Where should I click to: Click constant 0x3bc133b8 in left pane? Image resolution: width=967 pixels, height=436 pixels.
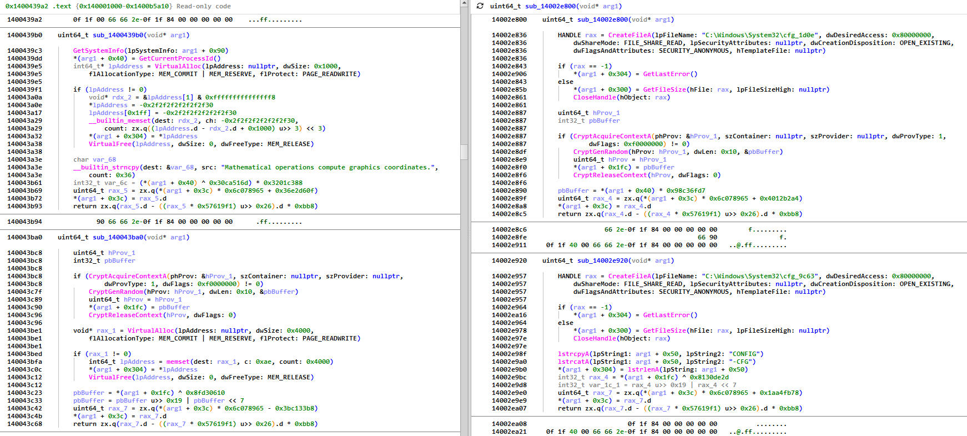tap(294, 408)
